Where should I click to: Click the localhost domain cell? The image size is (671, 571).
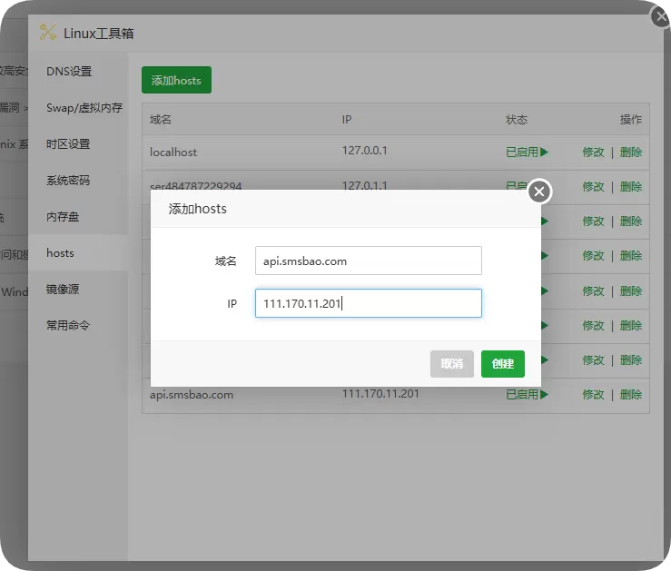(173, 153)
